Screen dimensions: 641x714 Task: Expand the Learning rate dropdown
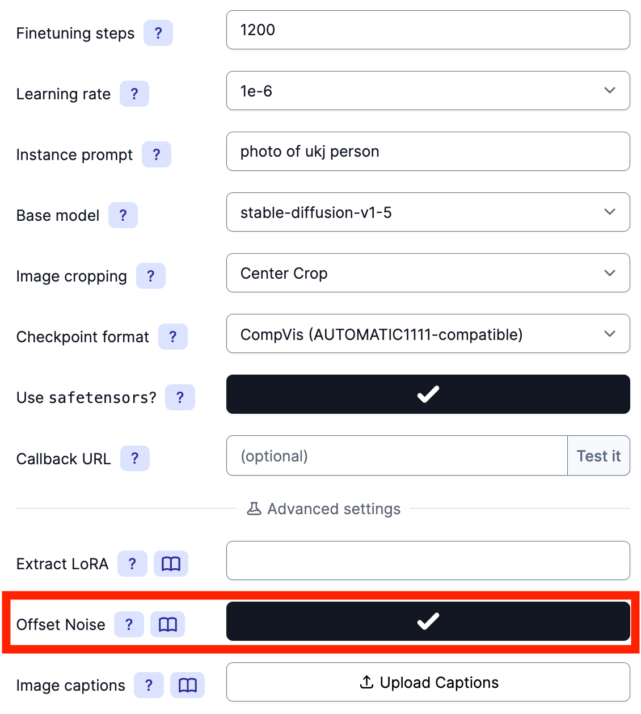[428, 91]
